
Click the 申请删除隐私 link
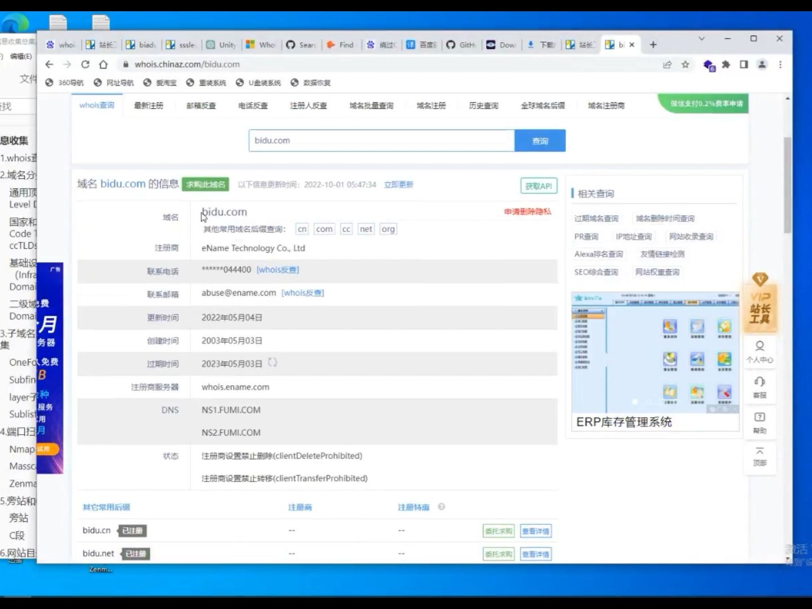(527, 211)
